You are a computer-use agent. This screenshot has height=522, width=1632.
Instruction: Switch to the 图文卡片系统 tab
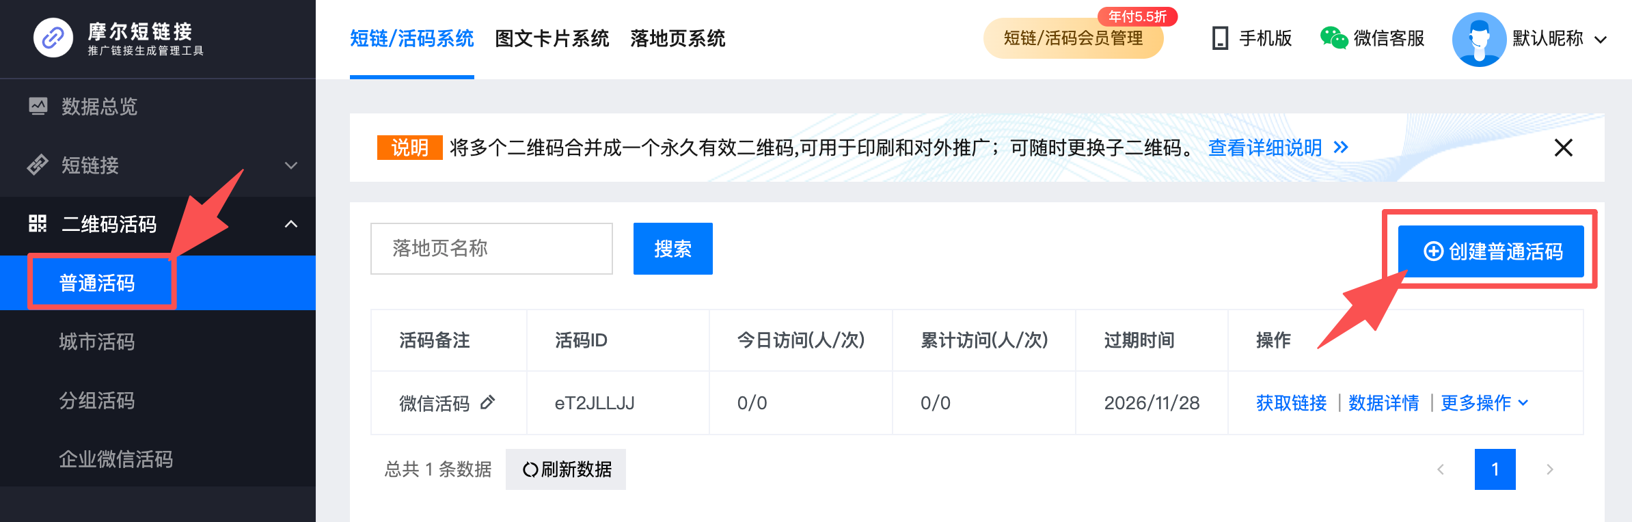click(x=552, y=38)
